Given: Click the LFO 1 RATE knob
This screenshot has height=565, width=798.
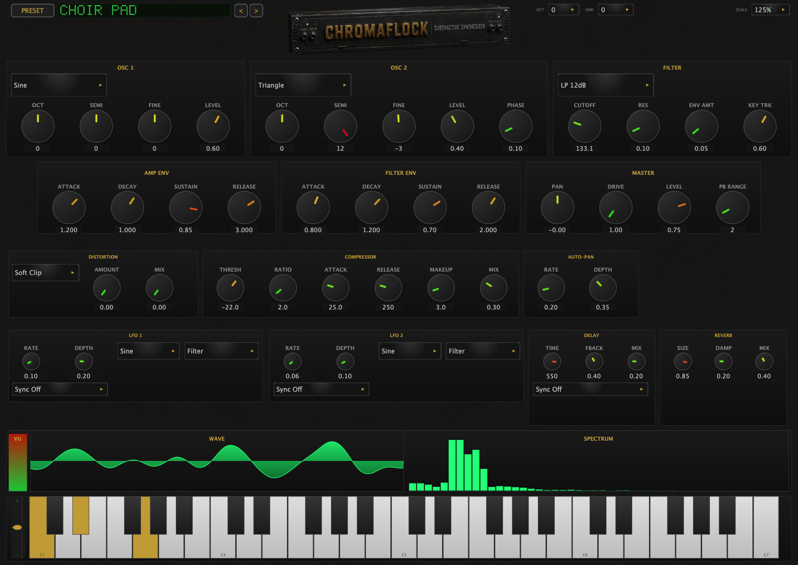Looking at the screenshot, I should coord(31,361).
